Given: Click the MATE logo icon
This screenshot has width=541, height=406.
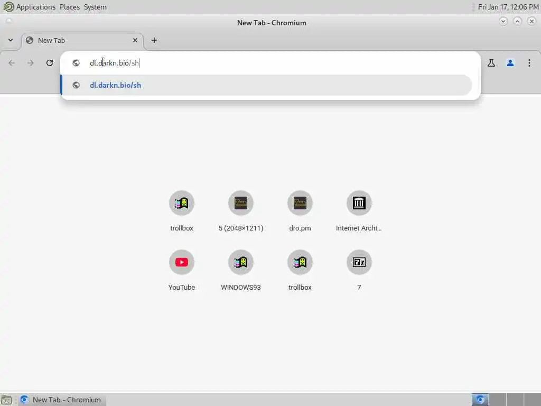Looking at the screenshot, I should (8, 7).
